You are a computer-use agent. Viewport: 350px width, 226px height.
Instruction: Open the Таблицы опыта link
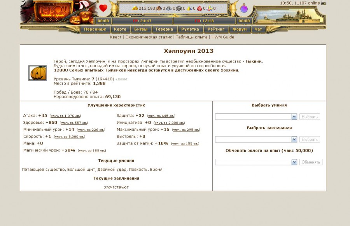pos(192,37)
